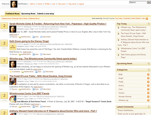Open Wonder Woman category in sidebar
The image size is (151, 115).
coord(125,97)
